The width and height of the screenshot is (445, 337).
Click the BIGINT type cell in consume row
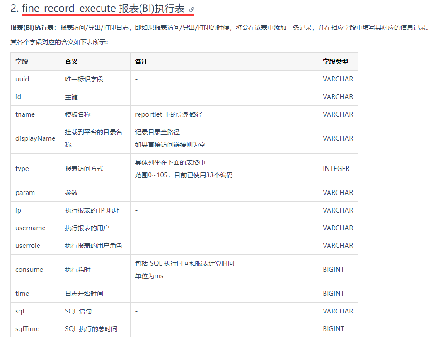click(x=338, y=269)
